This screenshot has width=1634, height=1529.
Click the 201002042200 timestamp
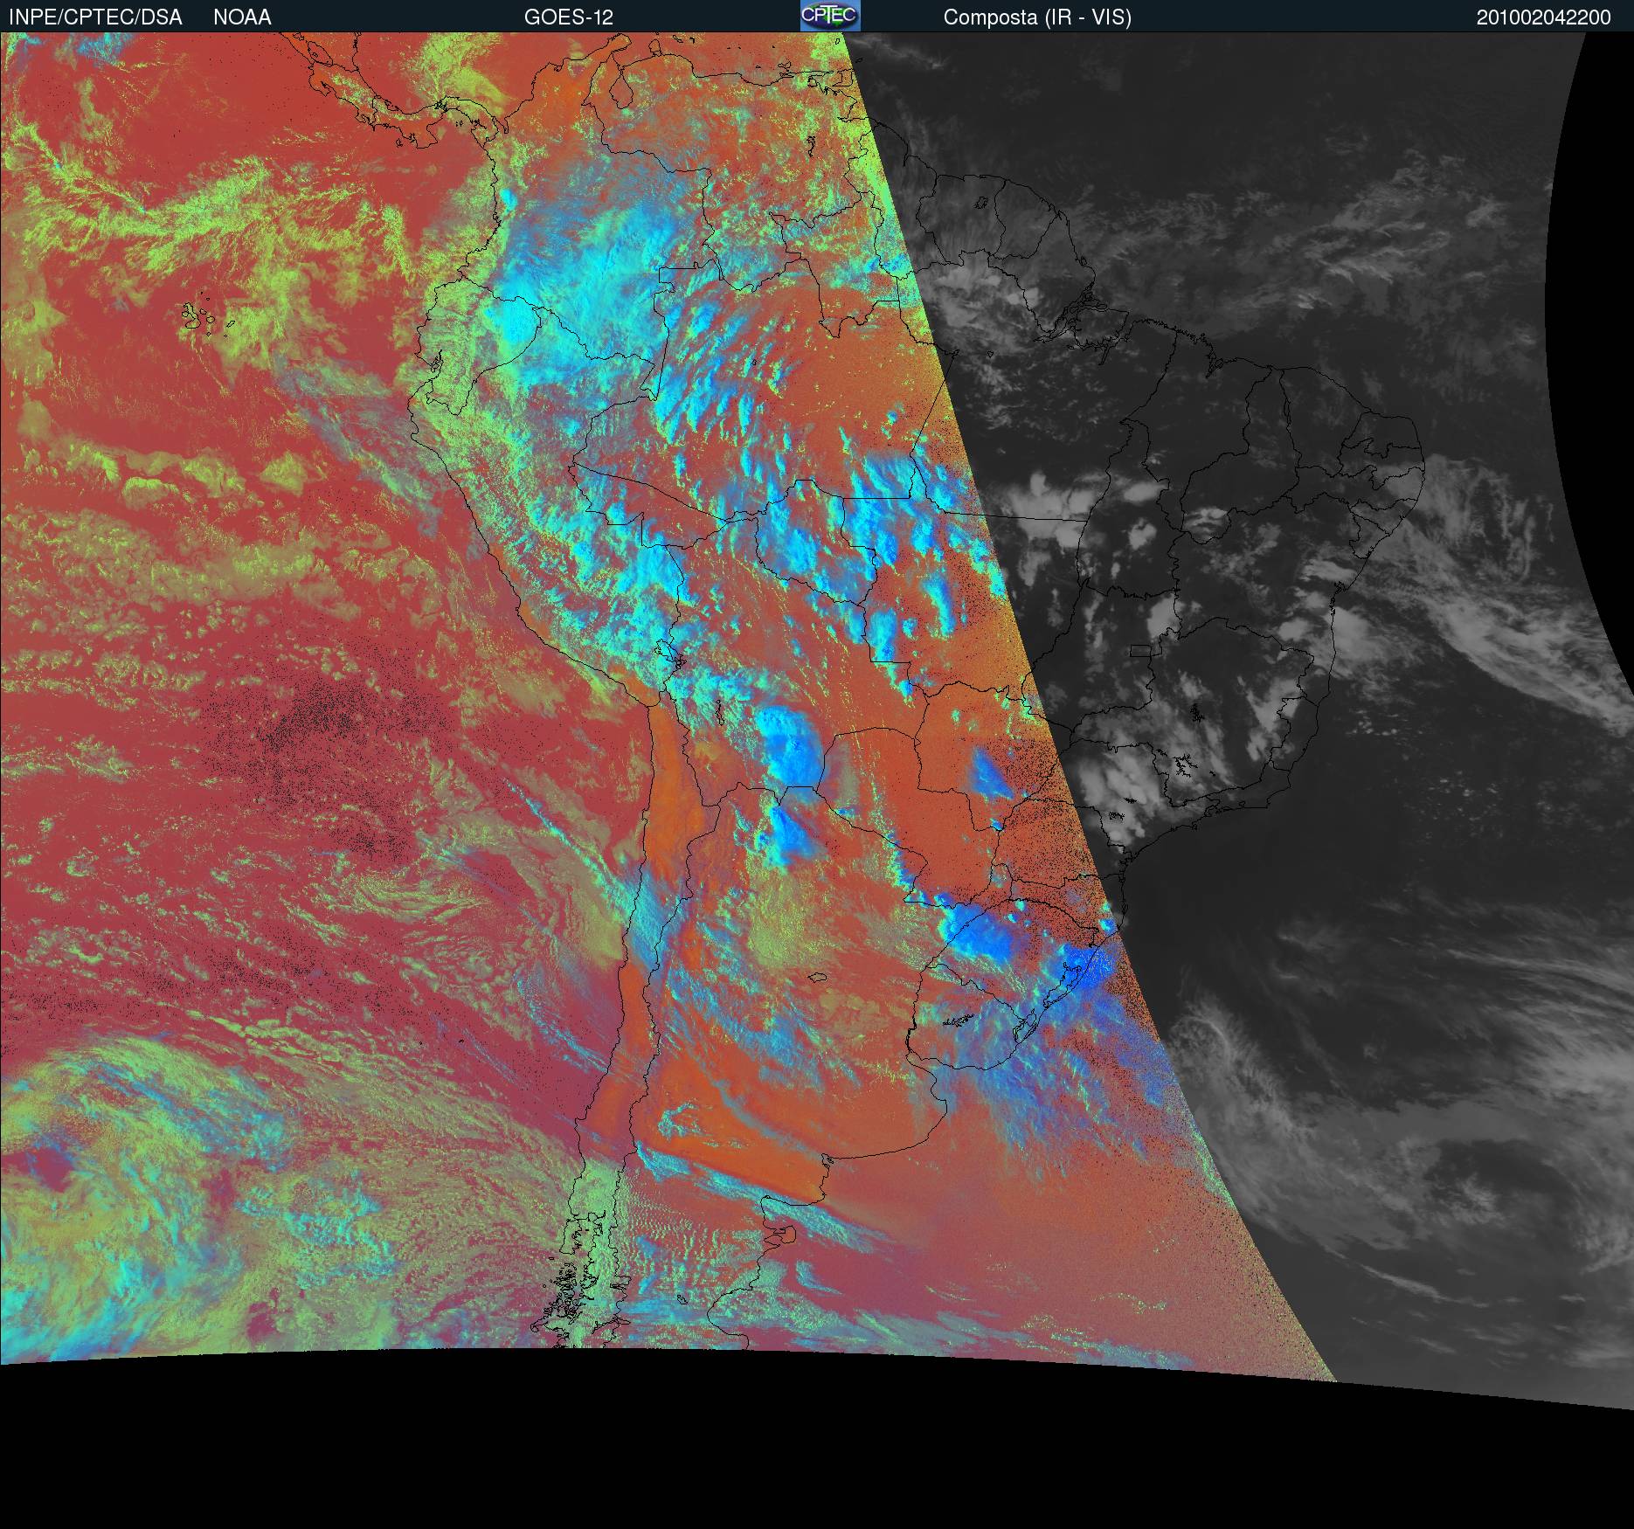[1543, 17]
